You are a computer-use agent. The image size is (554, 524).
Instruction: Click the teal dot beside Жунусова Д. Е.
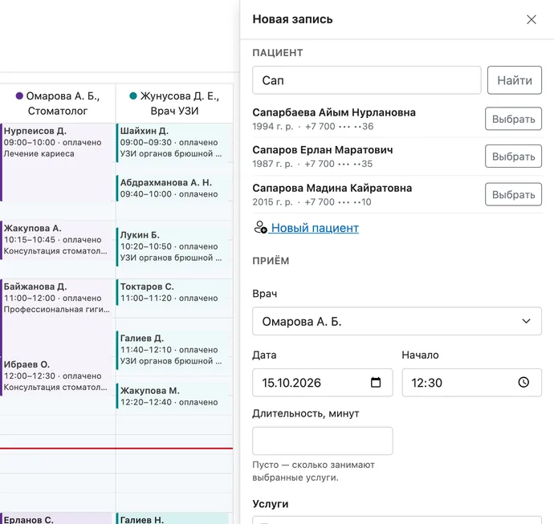pyautogui.click(x=133, y=95)
